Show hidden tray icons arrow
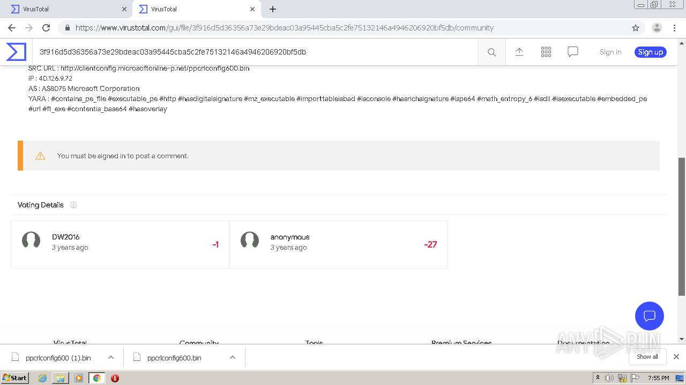 point(598,378)
